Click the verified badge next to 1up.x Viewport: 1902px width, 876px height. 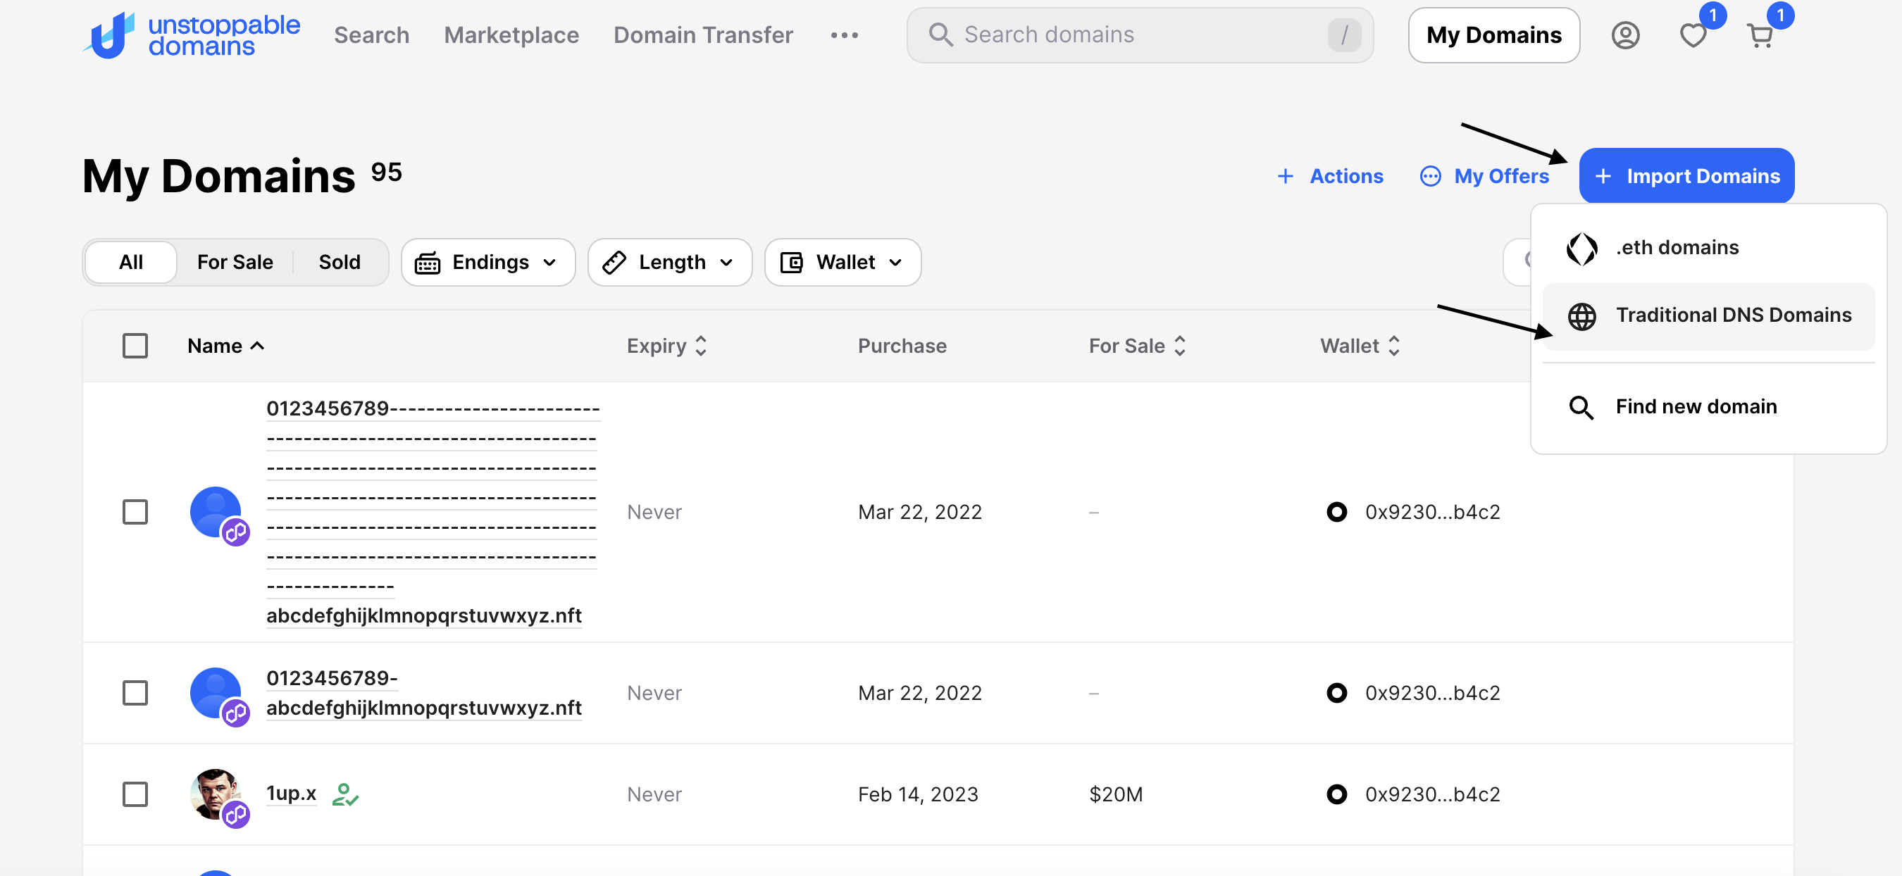pyautogui.click(x=347, y=795)
